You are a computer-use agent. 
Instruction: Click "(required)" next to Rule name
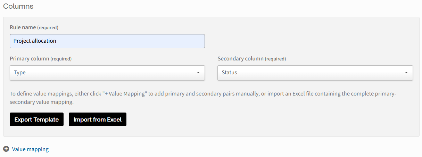coord(48,27)
